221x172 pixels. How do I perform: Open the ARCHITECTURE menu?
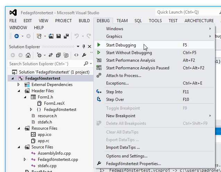199,21
